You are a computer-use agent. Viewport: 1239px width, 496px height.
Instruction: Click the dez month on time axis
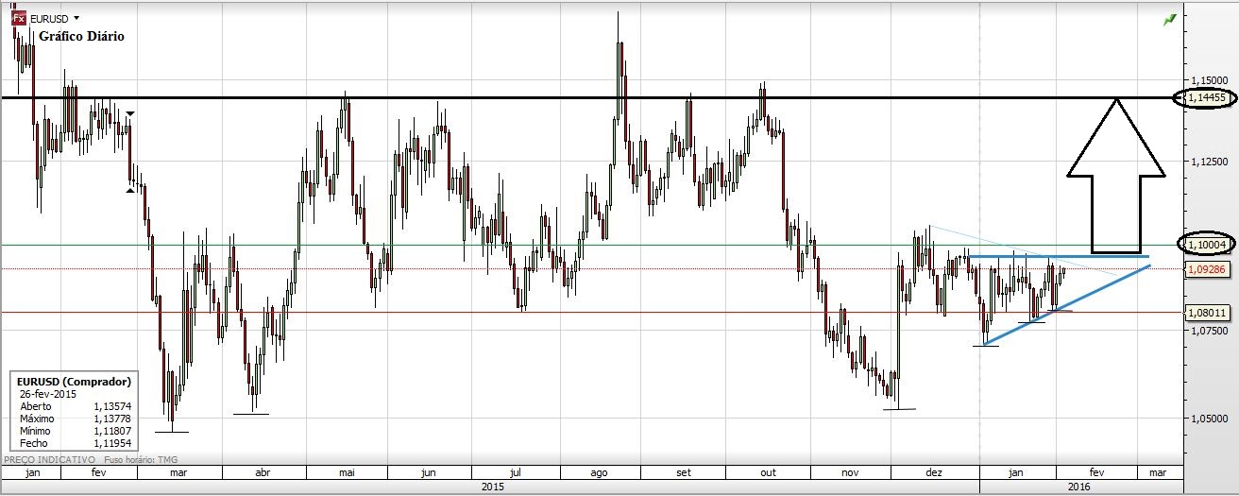click(934, 471)
